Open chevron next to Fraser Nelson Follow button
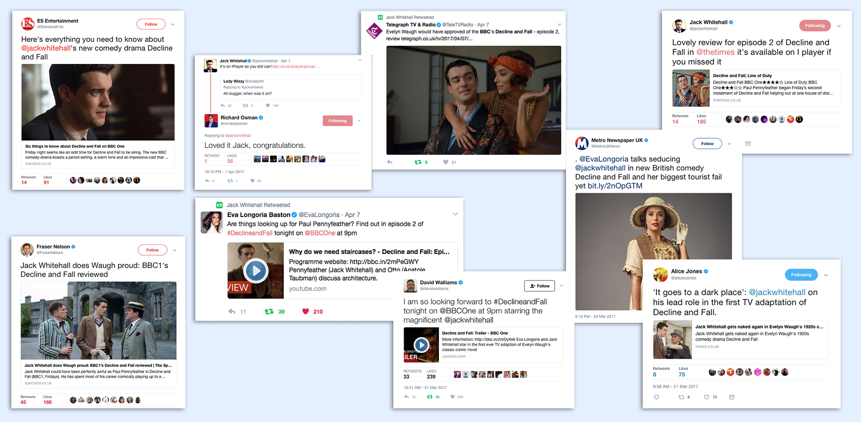Image resolution: width=861 pixels, height=422 pixels. tap(175, 250)
